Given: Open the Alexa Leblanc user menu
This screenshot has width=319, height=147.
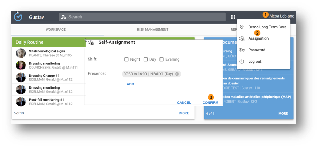Looking at the screenshot, I should click(x=281, y=16).
